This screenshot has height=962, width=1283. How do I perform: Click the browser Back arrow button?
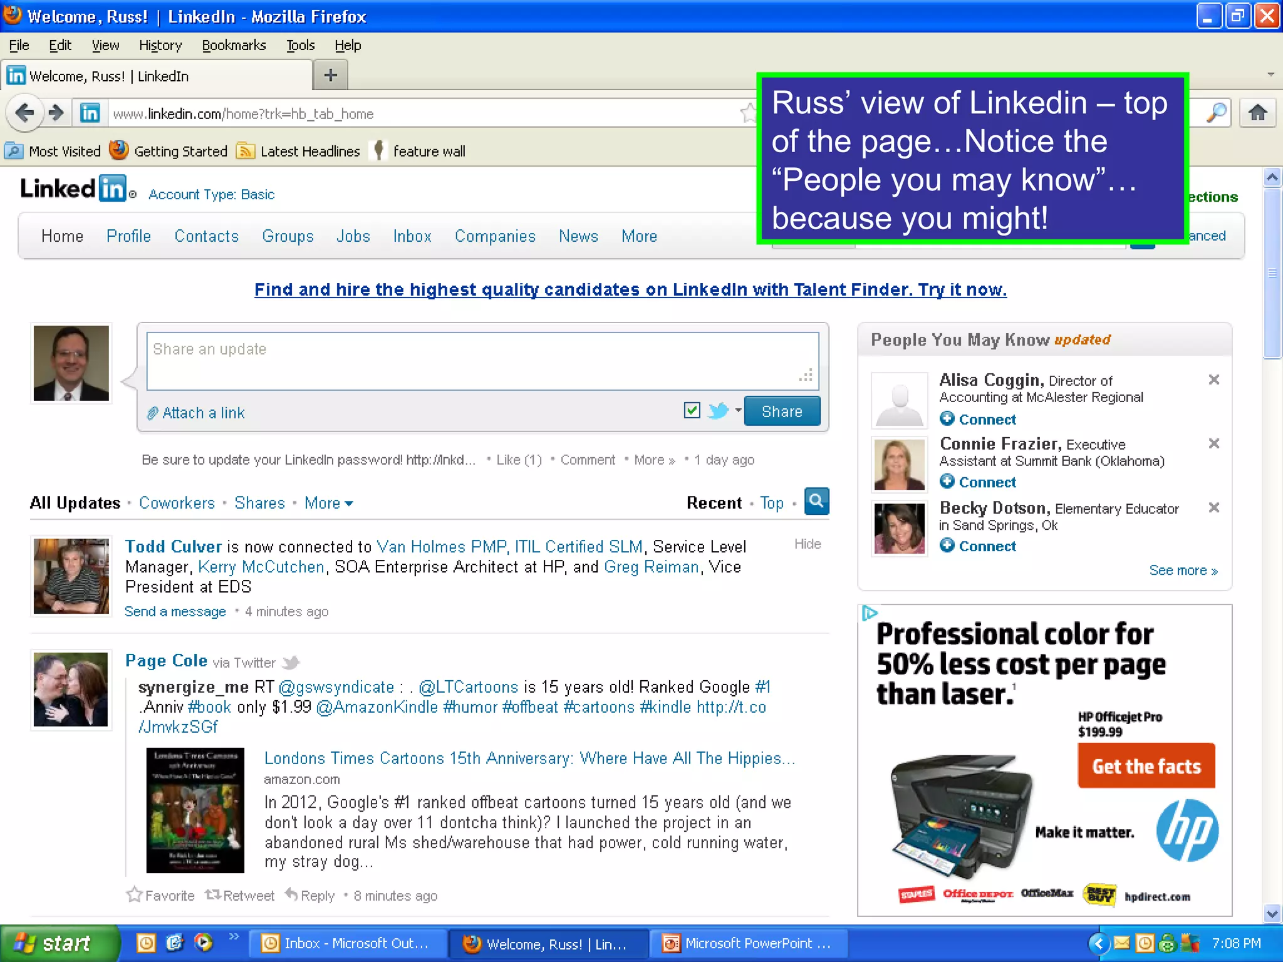click(x=25, y=113)
